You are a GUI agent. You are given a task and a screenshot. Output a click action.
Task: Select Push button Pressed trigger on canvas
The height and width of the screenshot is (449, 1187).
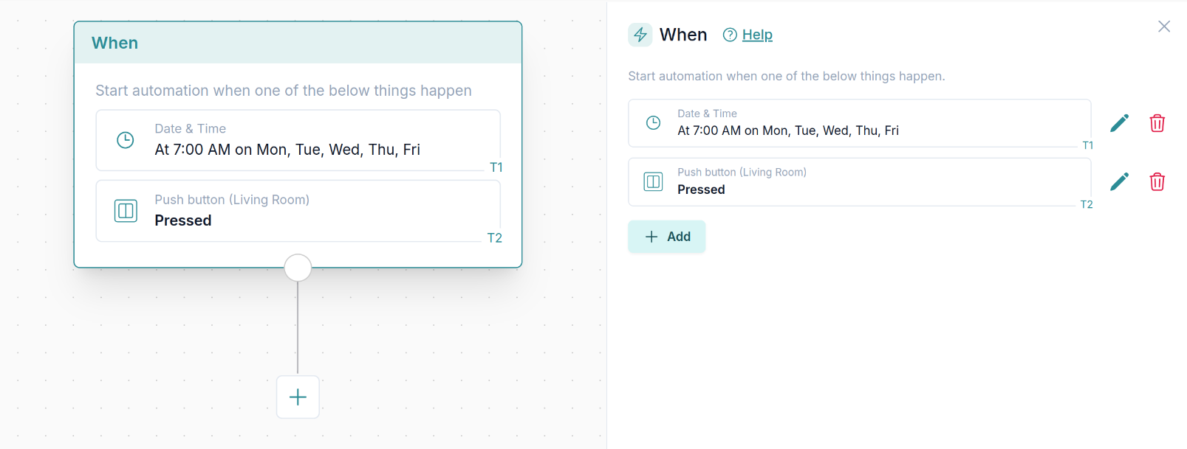pyautogui.click(x=298, y=211)
